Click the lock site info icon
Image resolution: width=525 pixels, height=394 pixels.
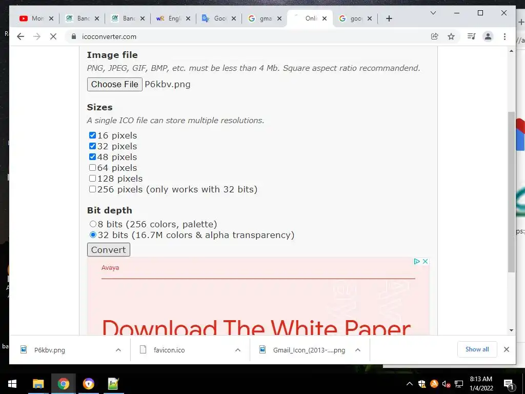point(74,36)
